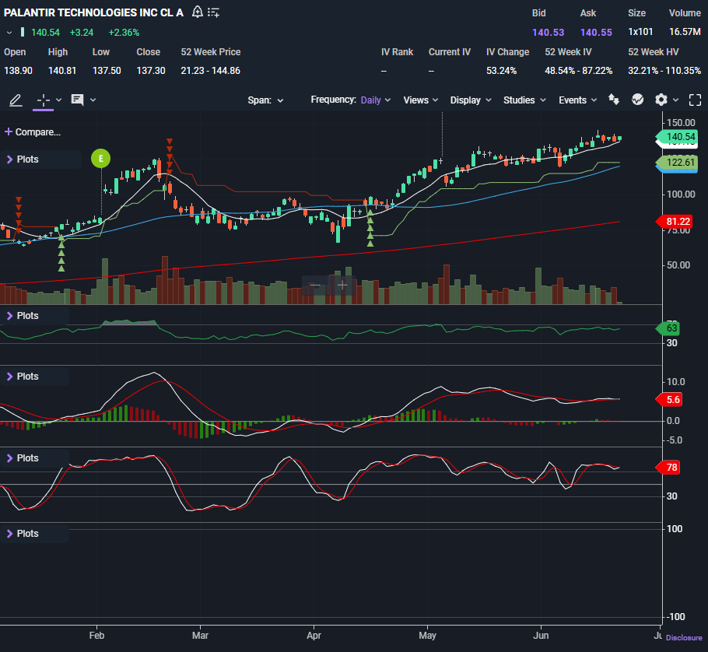Screen dimensions: 708x652
Task: Click the Low value 137.50
Action: [107, 71]
